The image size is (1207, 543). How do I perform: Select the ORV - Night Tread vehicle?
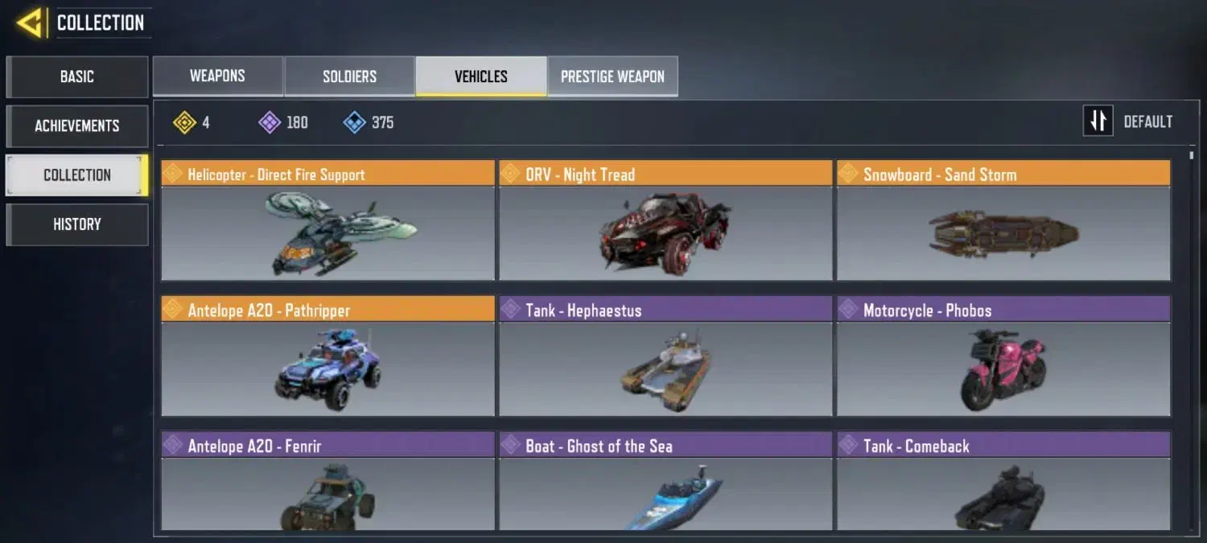coord(665,220)
